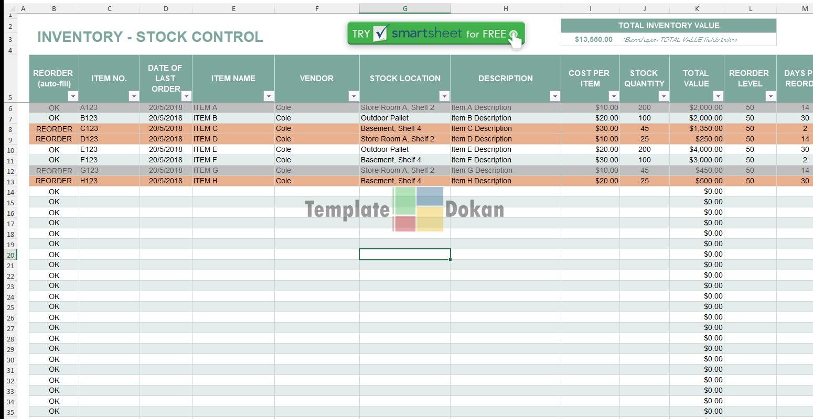Image resolution: width=813 pixels, height=419 pixels.
Task: Click the Item E Description cell
Action: [505, 149]
